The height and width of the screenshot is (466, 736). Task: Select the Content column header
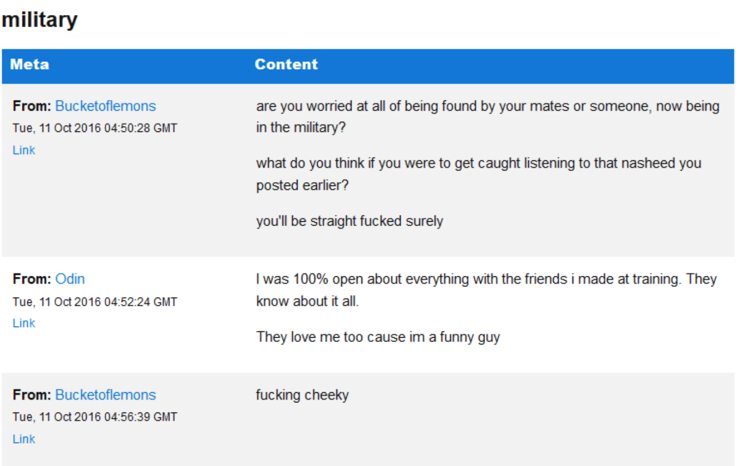pos(286,65)
